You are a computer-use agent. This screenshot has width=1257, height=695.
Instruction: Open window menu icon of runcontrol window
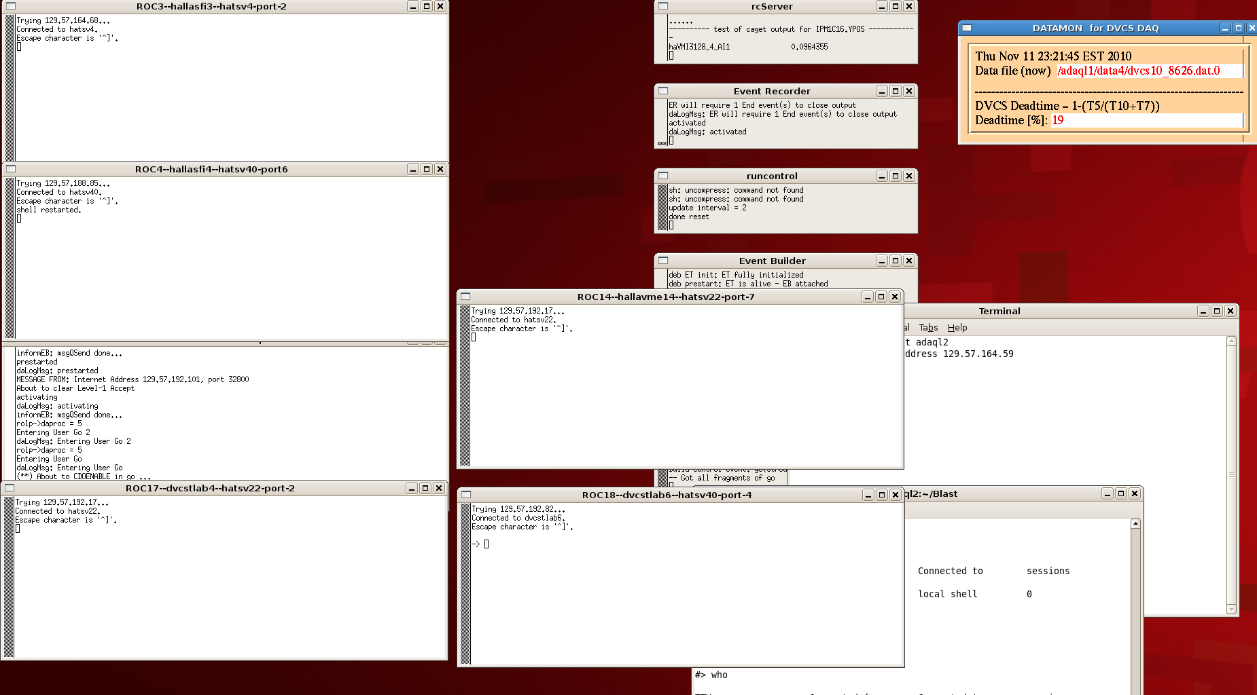[663, 176]
